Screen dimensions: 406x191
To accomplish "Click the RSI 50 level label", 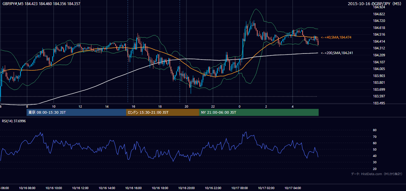I will pyautogui.click(x=375, y=149).
